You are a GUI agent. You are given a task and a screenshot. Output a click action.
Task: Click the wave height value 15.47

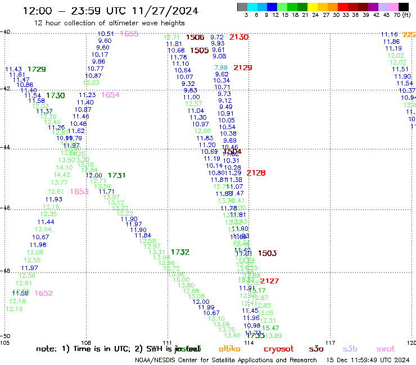click(x=270, y=328)
